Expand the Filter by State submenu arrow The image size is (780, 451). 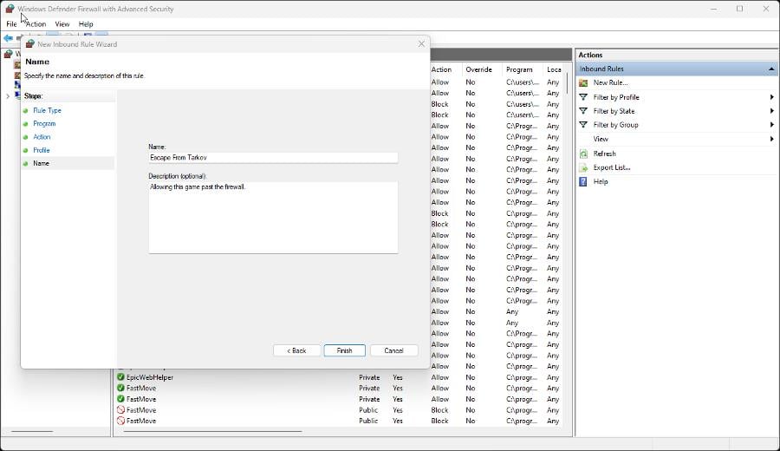[x=771, y=111]
